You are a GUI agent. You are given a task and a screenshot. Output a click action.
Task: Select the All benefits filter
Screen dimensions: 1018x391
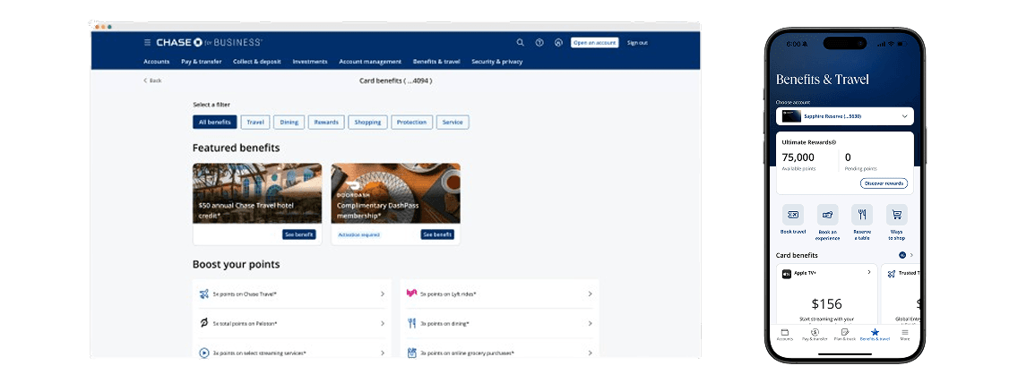click(x=215, y=122)
